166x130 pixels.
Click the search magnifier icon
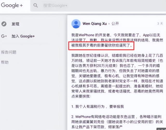pos(36,5)
